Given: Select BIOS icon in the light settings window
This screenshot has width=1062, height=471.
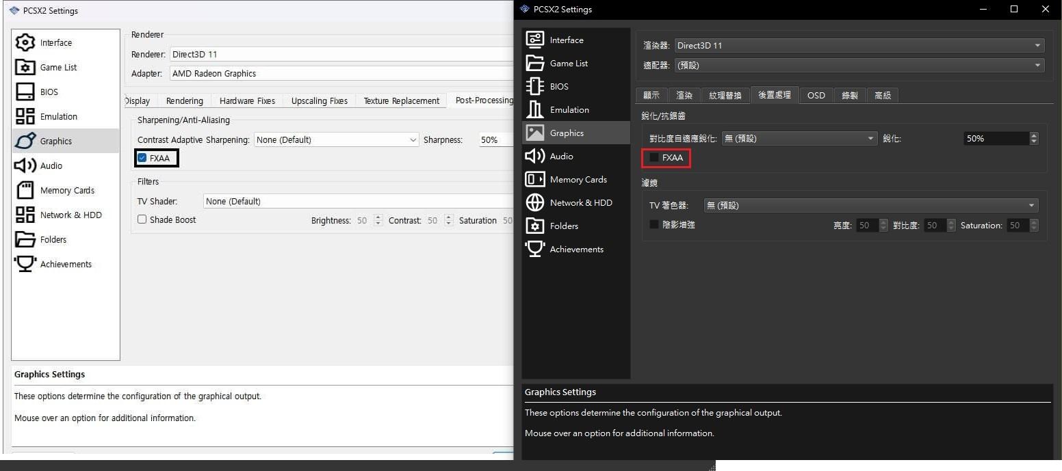Looking at the screenshot, I should click(x=25, y=92).
